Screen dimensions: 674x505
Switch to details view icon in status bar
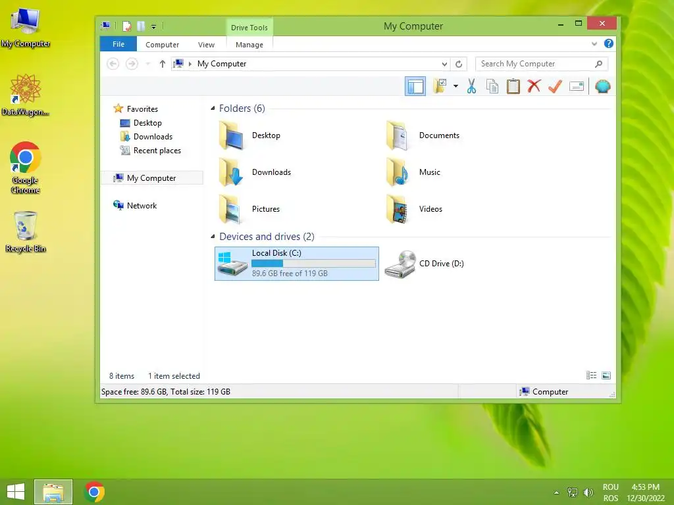(591, 375)
